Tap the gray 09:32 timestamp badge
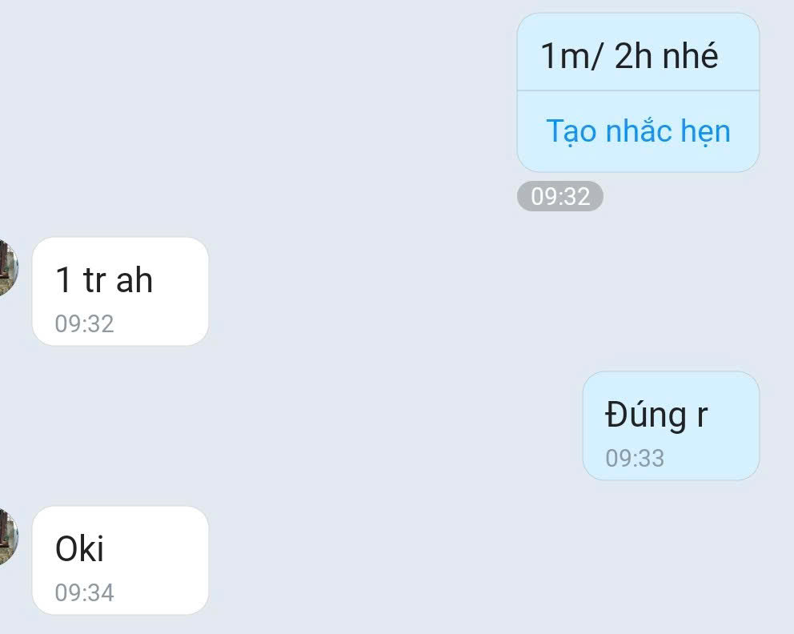 (x=560, y=196)
